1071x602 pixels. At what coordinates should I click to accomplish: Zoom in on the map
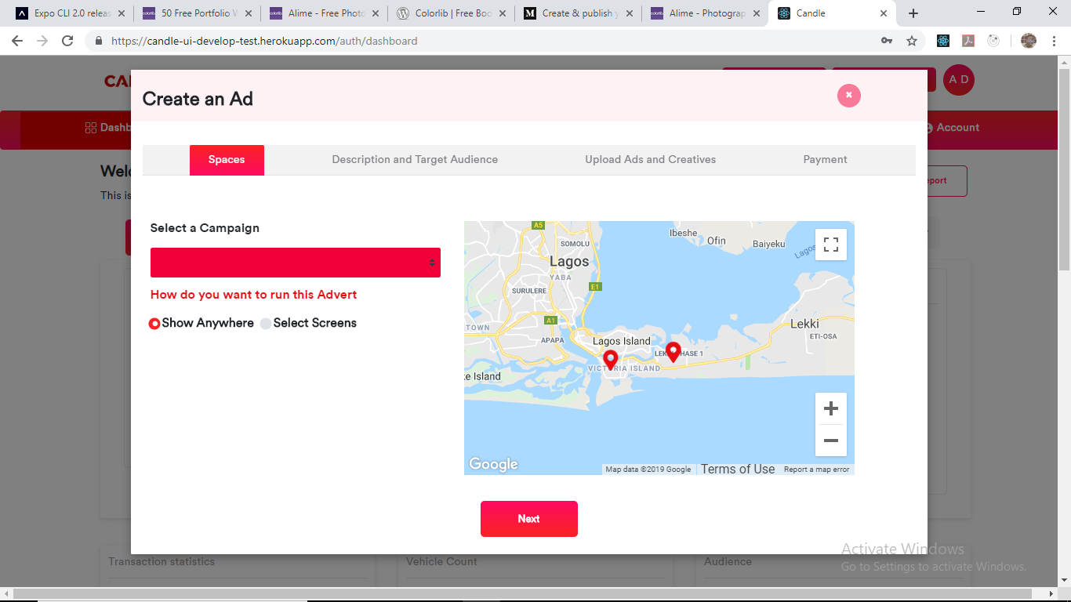[x=830, y=408]
